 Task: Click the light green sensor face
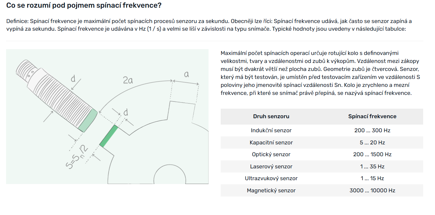pos(88,120)
